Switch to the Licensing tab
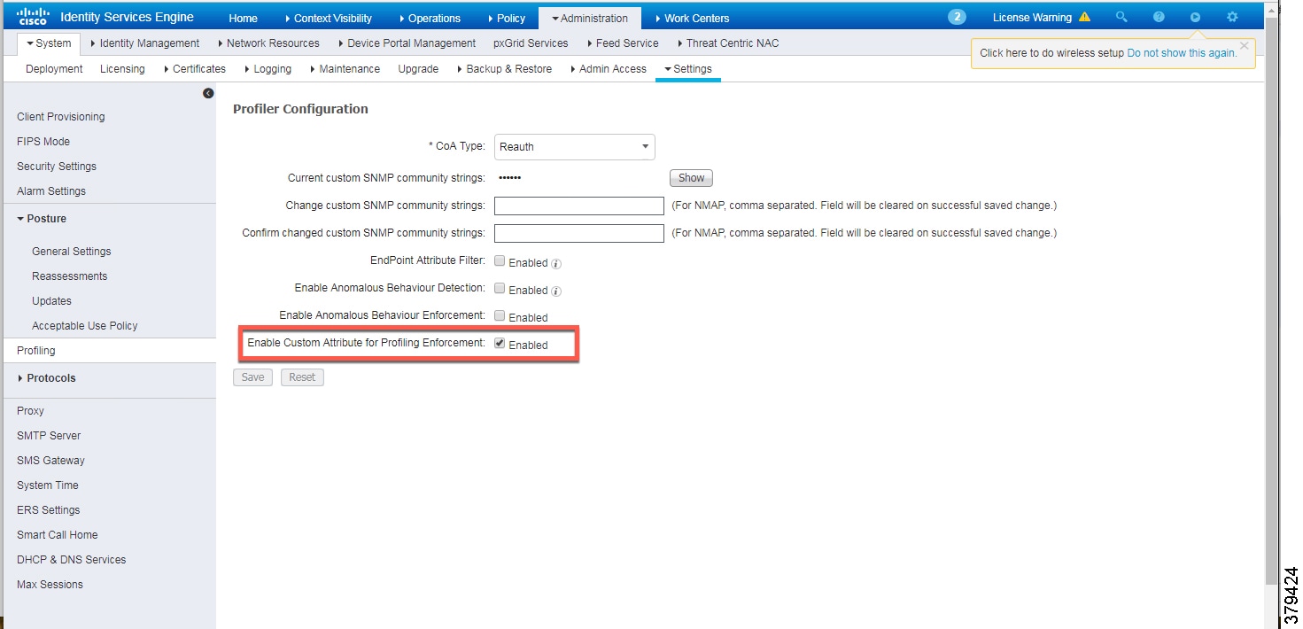This screenshot has height=629, width=1303. 122,69
